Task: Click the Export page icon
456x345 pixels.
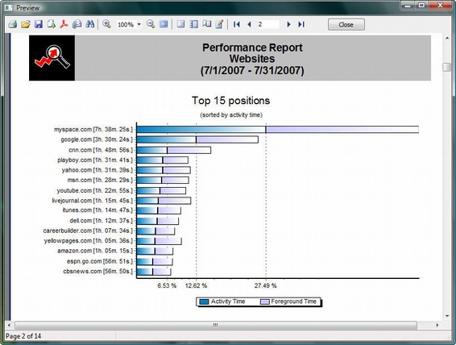Action: tap(52, 24)
